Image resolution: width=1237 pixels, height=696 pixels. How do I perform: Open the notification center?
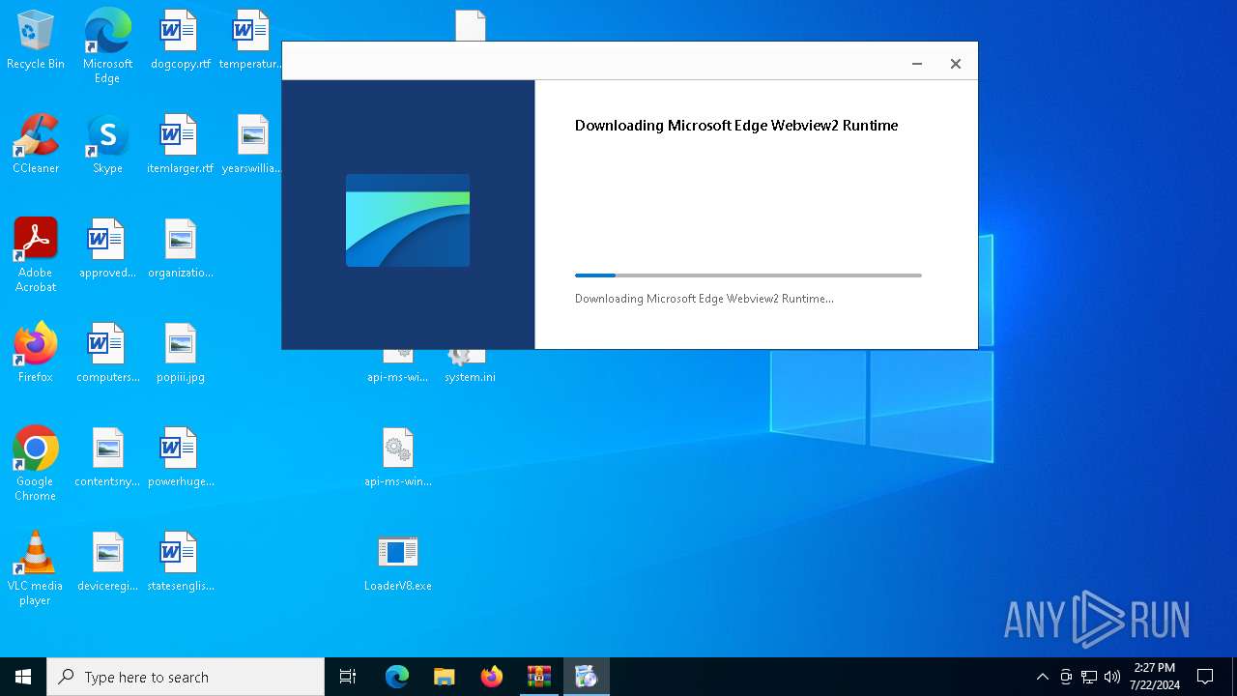[x=1205, y=677]
